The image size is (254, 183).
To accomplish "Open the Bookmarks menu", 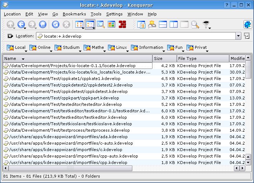I will pos(74,14).
